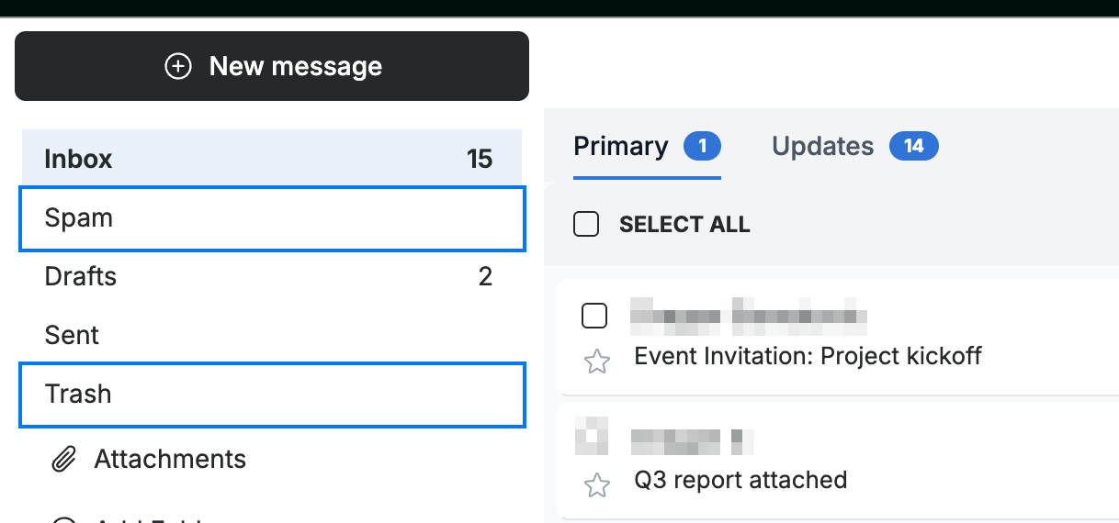Go to the Drafts folder
The width and height of the screenshot is (1119, 523).
272,276
